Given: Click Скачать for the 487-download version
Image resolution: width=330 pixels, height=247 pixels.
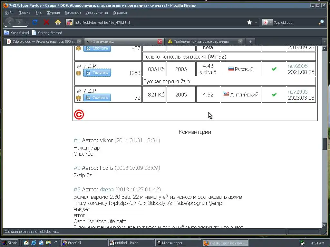Looking at the screenshot, I should coord(97,48).
